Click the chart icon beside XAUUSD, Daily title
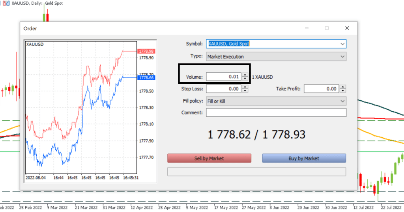Viewport: 404px width, 212px height. click(x=7, y=3)
